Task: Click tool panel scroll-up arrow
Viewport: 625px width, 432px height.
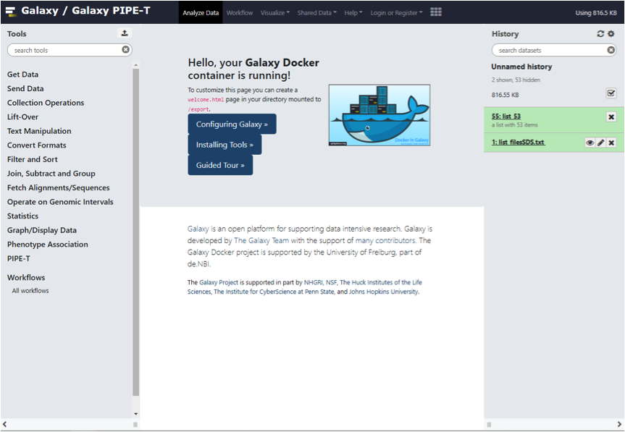Action: [x=136, y=64]
